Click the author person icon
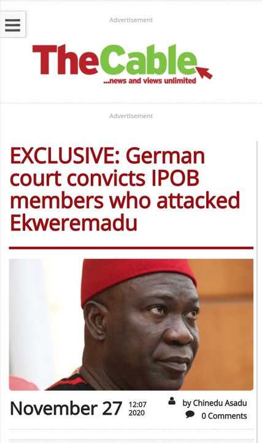This screenshot has height=443, width=262. point(172,401)
